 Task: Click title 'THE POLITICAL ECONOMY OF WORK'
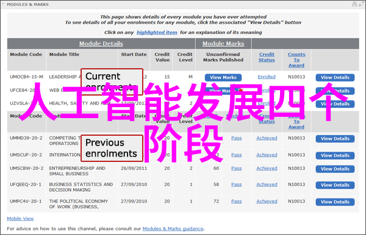pyautogui.click(x=79, y=204)
